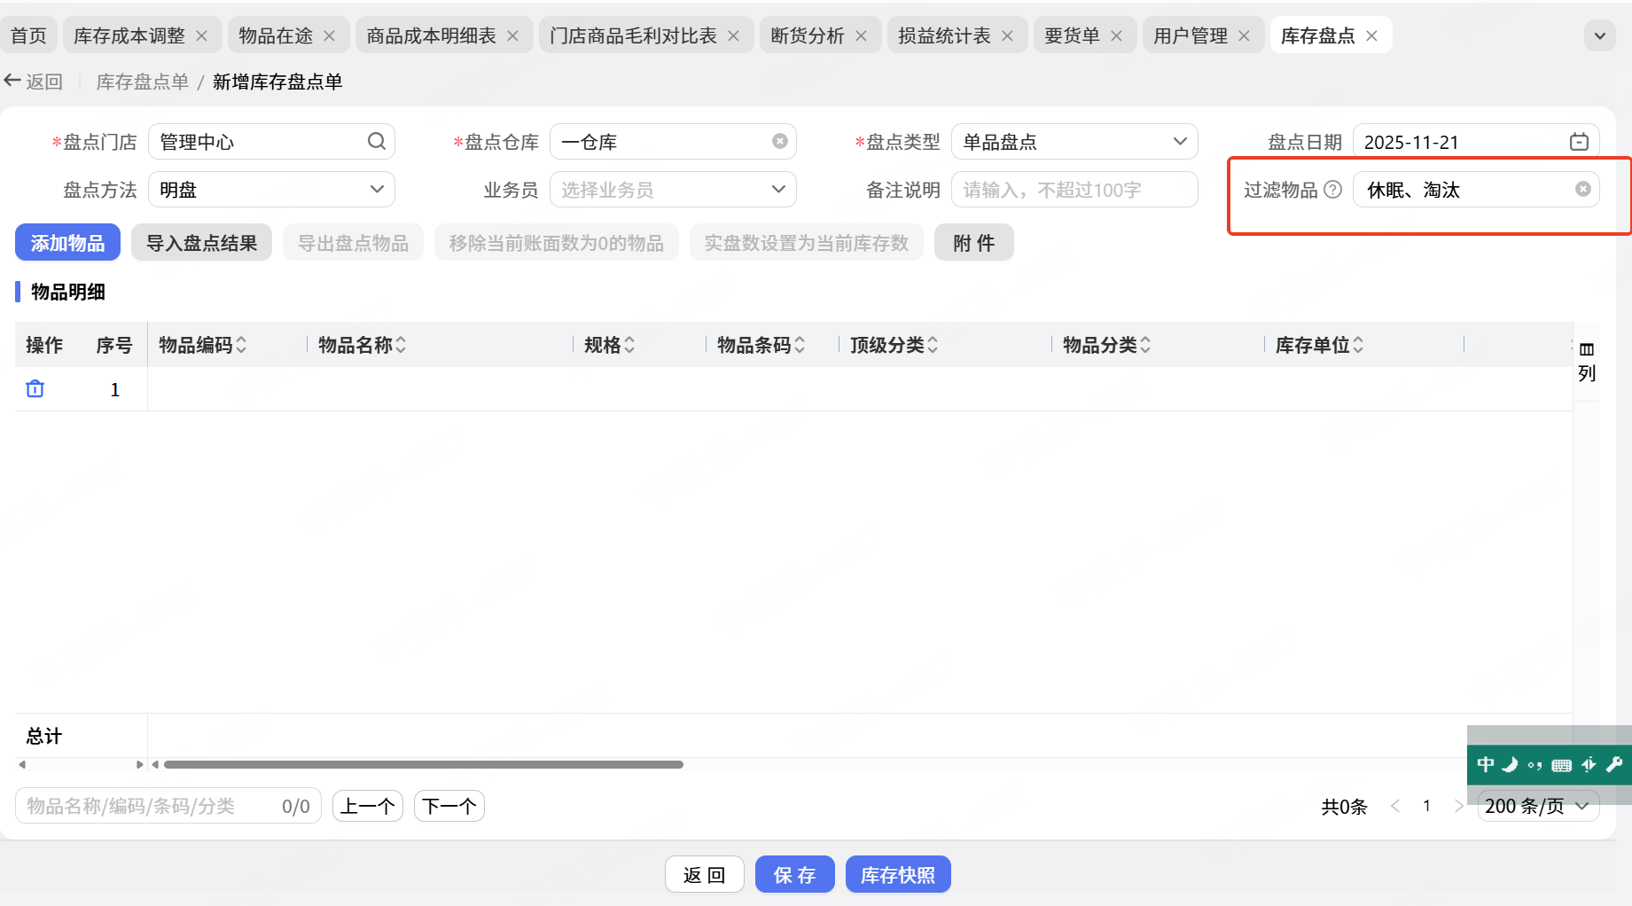Image resolution: width=1632 pixels, height=906 pixels.
Task: Open the 业务员 selection dropdown
Action: 673,190
